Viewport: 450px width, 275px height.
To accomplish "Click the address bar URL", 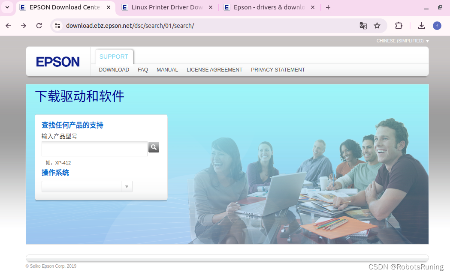I will coord(130,26).
